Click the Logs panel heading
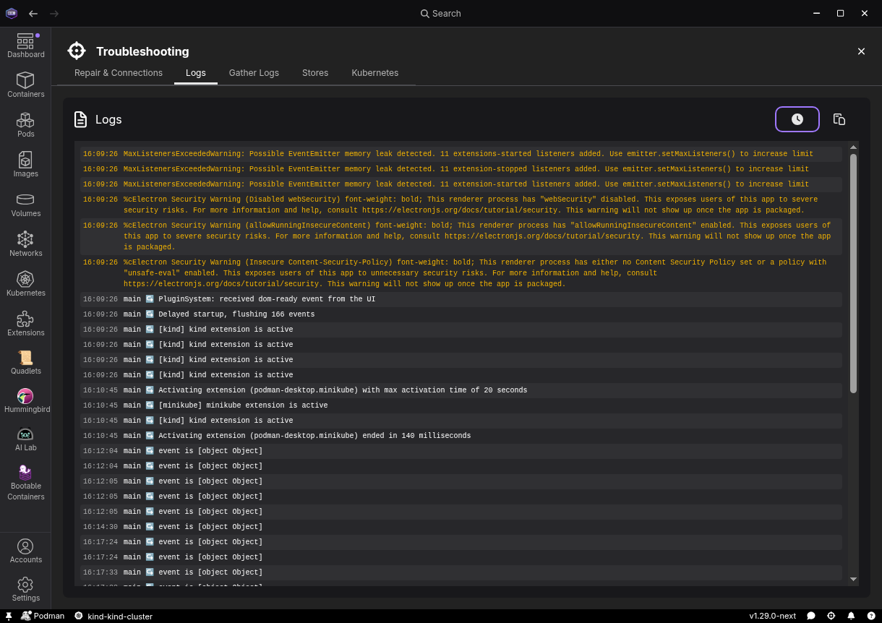 [x=108, y=119]
